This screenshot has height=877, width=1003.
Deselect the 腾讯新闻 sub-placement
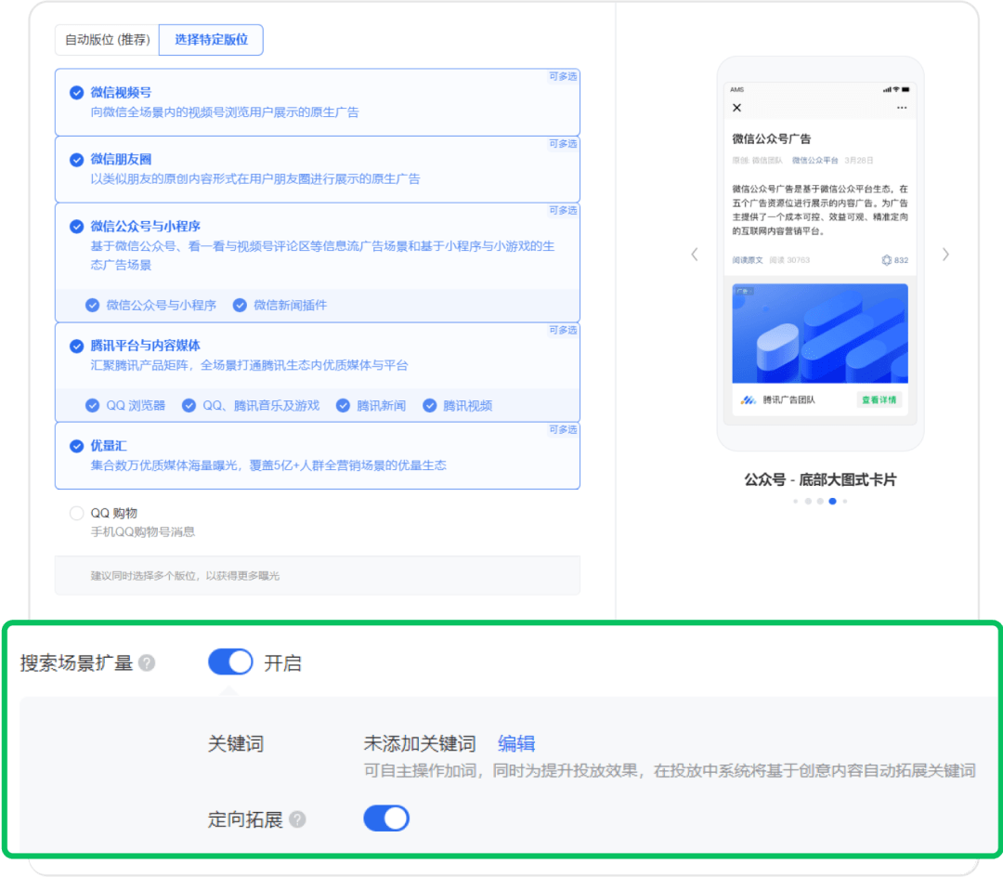[x=343, y=405]
